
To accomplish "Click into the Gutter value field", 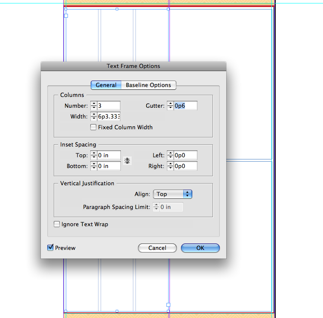I will coord(185,106).
